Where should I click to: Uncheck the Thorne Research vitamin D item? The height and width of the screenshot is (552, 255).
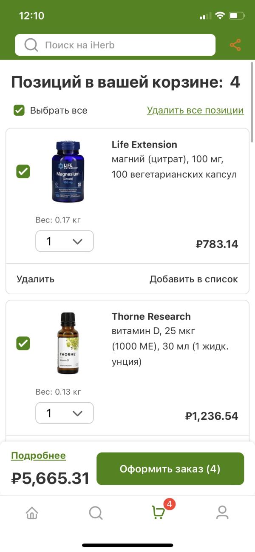click(23, 343)
